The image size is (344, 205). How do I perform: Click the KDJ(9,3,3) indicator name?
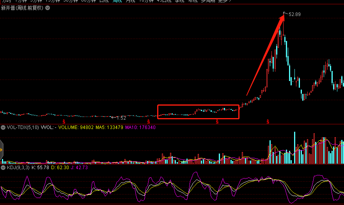[x=18, y=168]
